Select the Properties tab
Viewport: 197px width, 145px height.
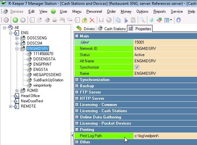tap(140, 29)
